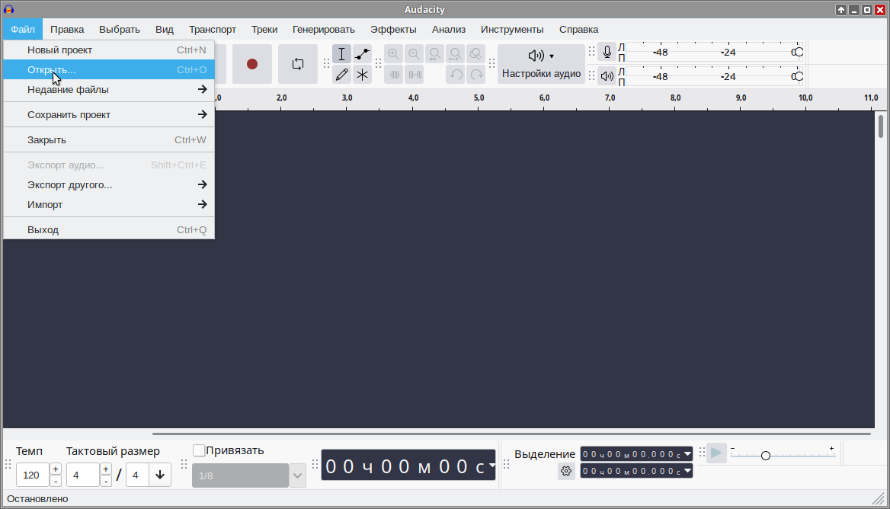Select the Selection (I-beam) tool
Screen dimensions: 890x509
[341, 54]
